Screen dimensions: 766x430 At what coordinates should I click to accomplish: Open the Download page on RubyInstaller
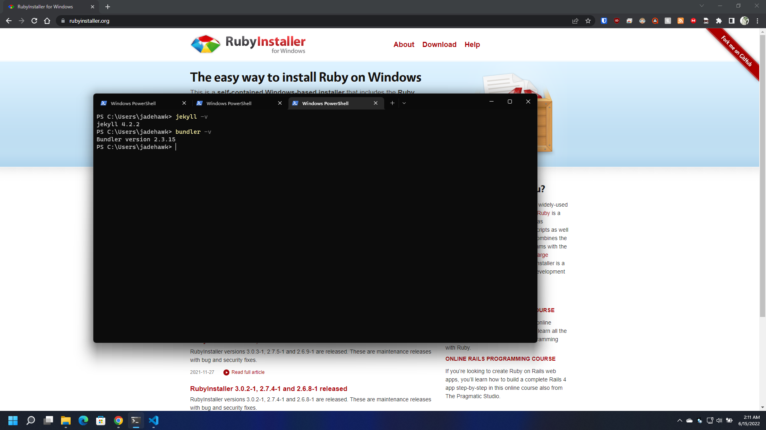tap(439, 44)
